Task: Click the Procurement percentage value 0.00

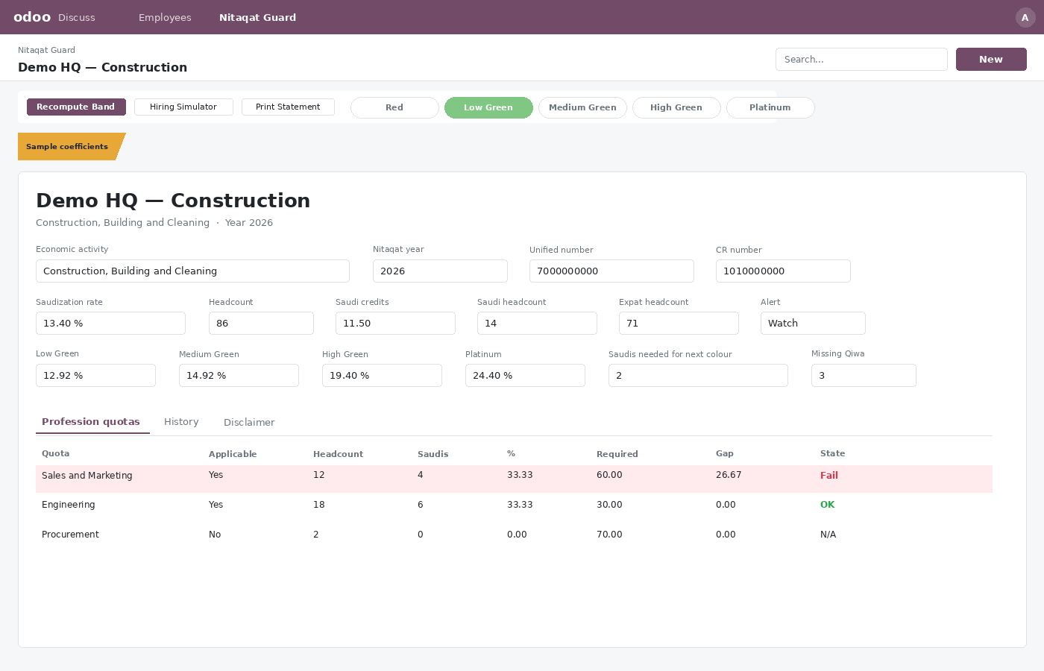Action: [x=517, y=535]
